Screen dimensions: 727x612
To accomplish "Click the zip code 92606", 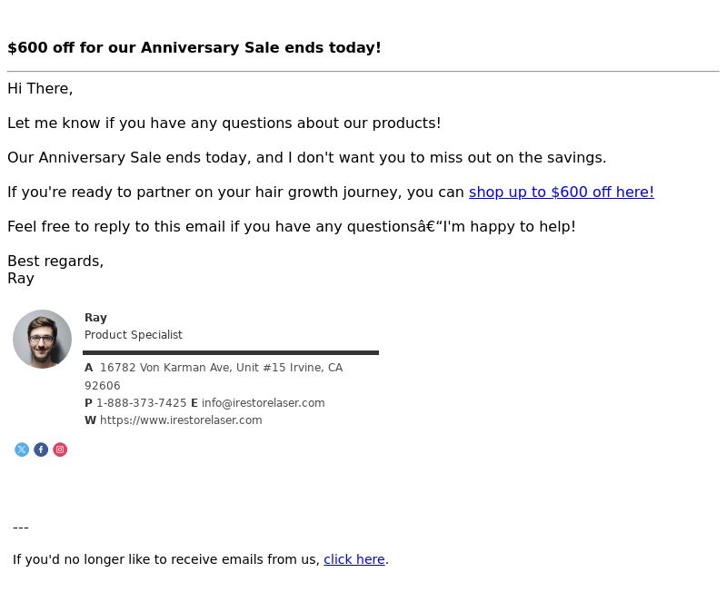I will coord(103,386).
